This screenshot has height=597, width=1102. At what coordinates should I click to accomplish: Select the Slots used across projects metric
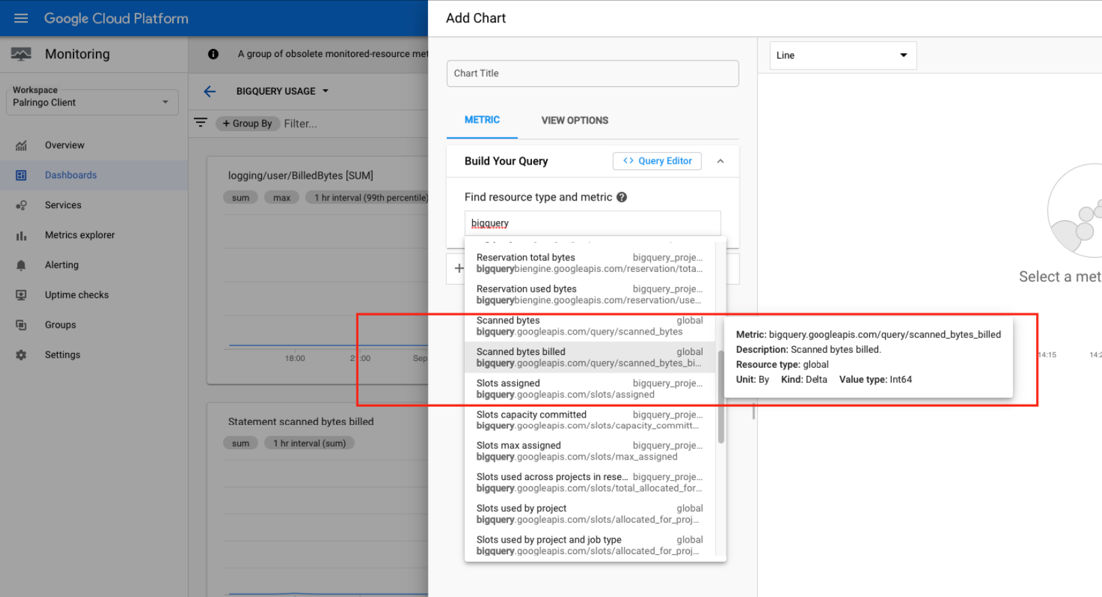coord(590,482)
